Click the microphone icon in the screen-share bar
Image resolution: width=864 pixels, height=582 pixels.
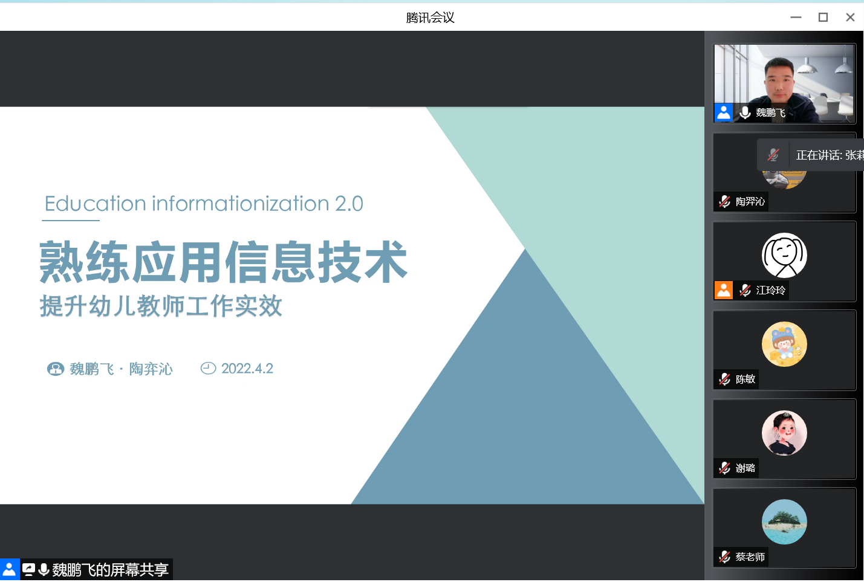coord(44,569)
